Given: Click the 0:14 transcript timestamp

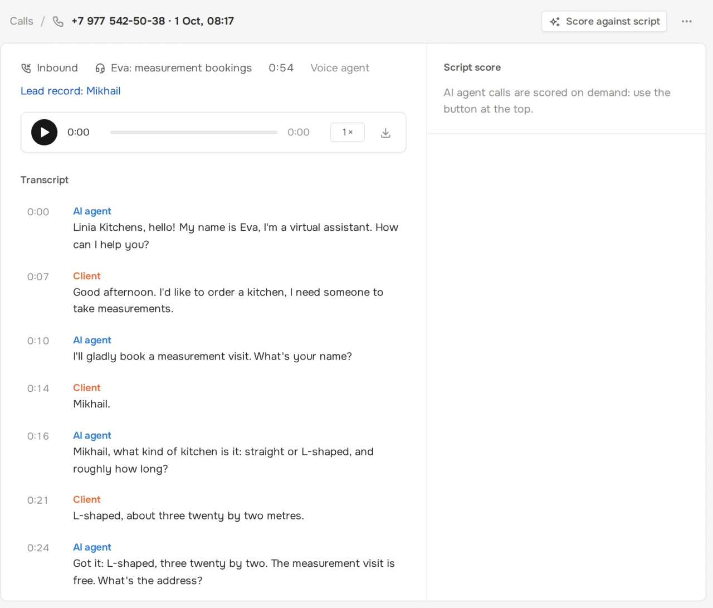Looking at the screenshot, I should point(38,388).
